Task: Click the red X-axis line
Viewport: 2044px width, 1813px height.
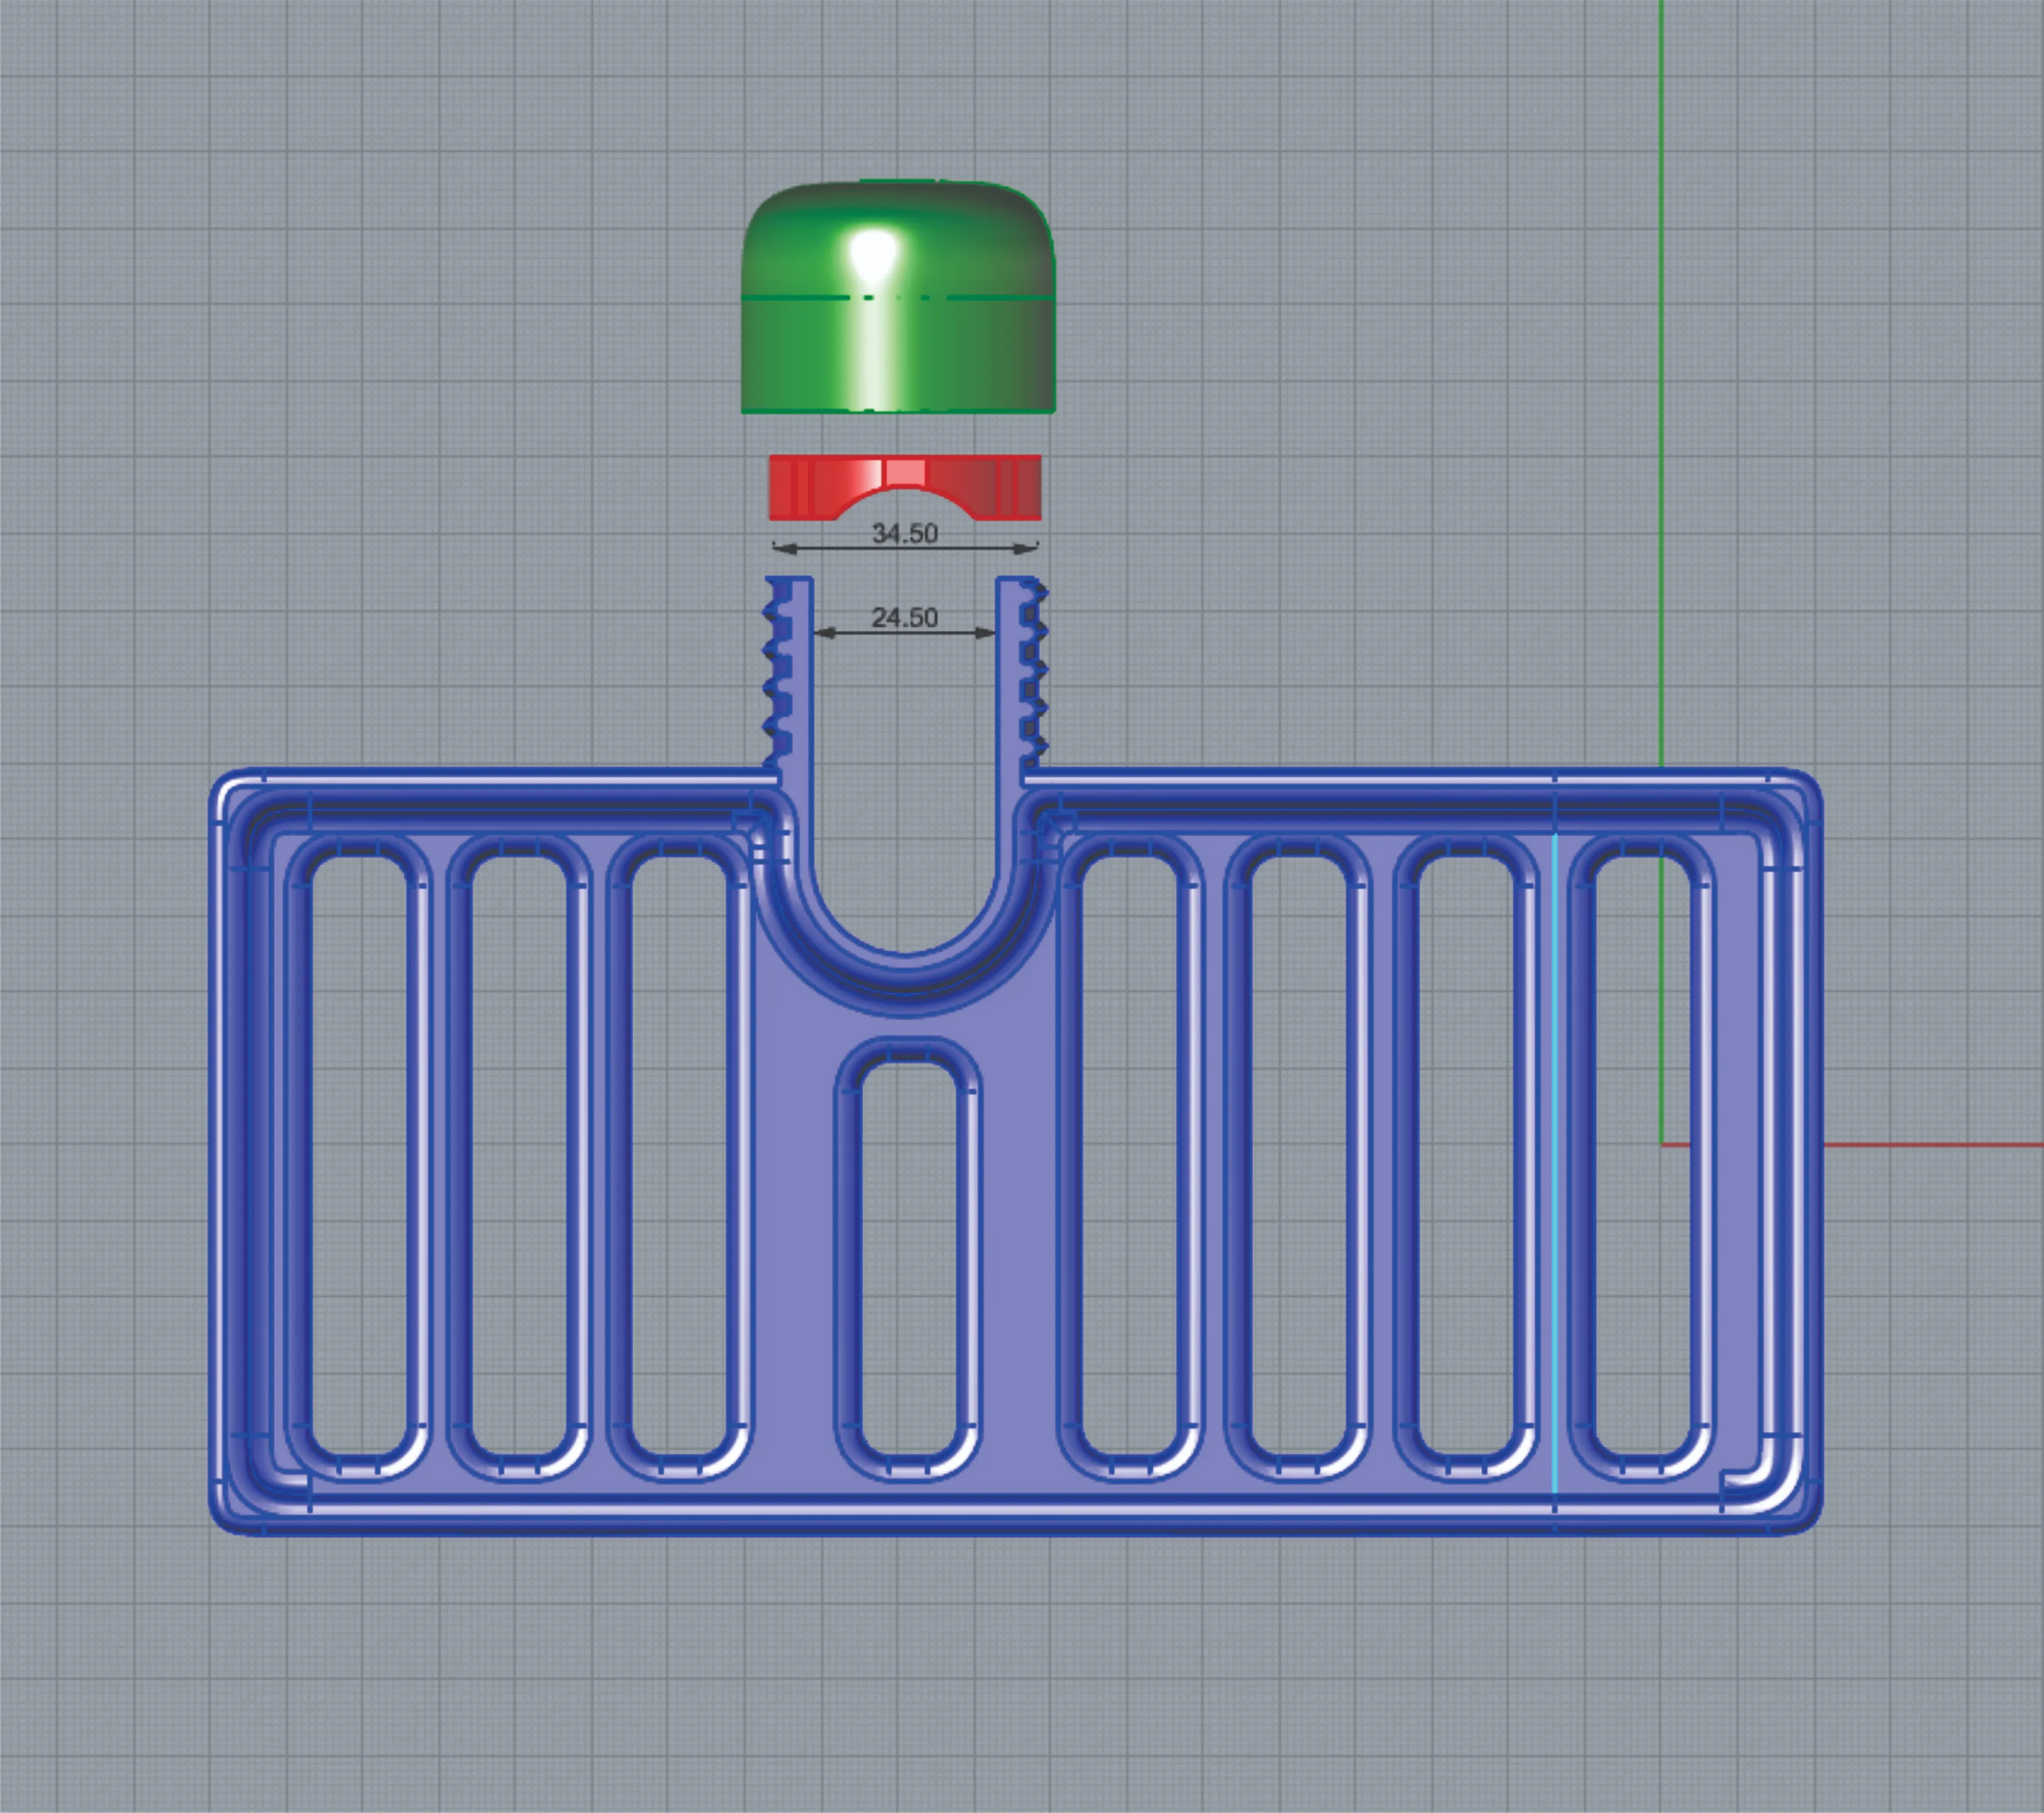Action: pyautogui.click(x=1930, y=1144)
